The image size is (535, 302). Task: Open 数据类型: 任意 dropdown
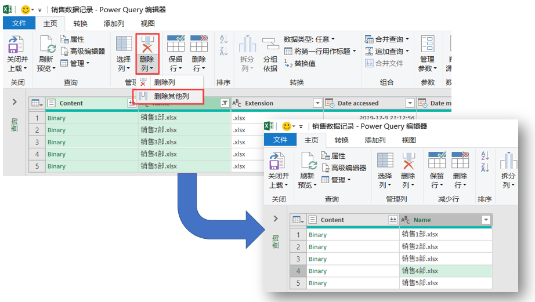(309, 39)
